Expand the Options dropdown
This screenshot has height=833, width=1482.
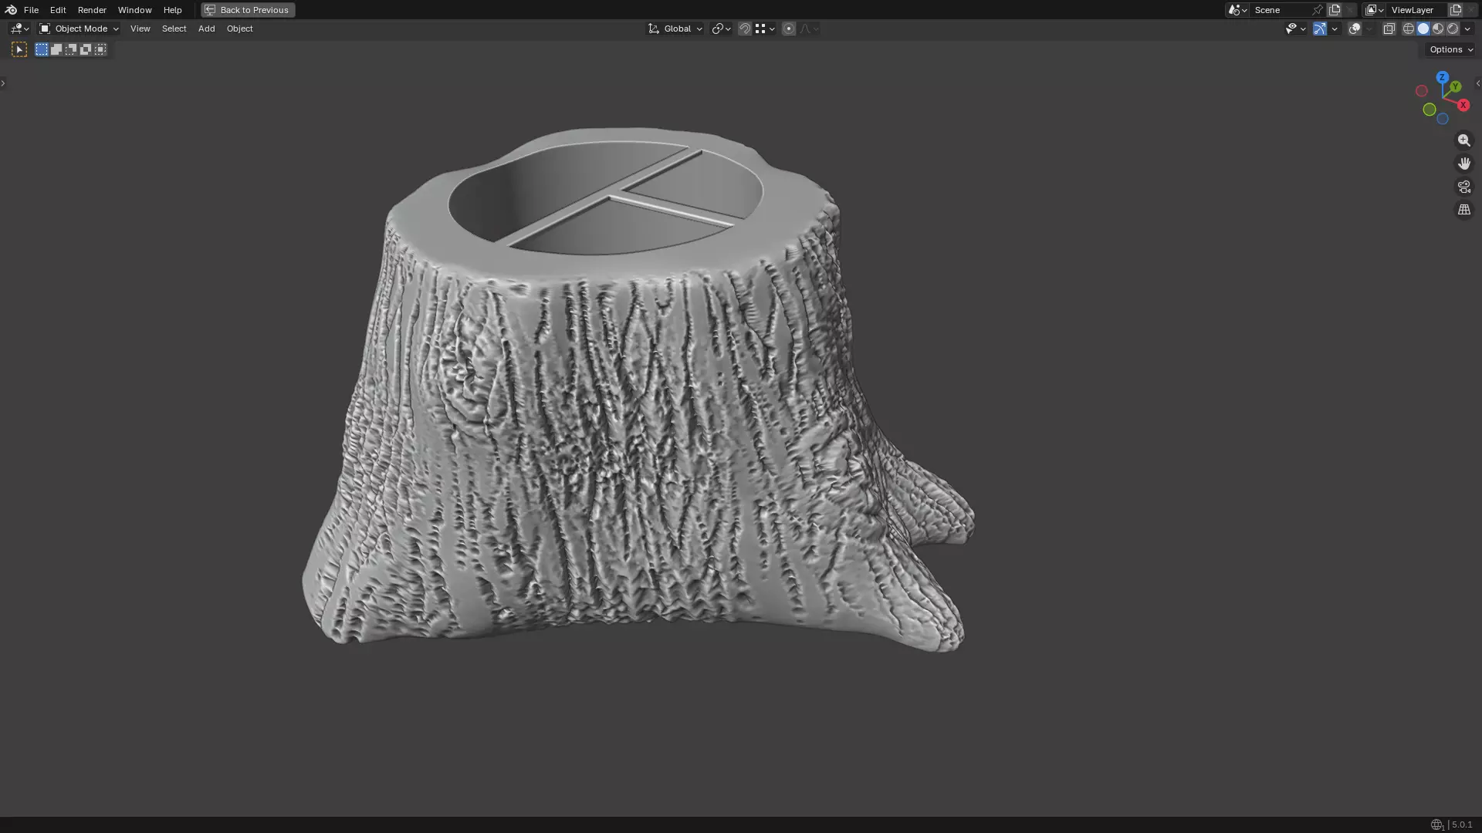click(1450, 49)
